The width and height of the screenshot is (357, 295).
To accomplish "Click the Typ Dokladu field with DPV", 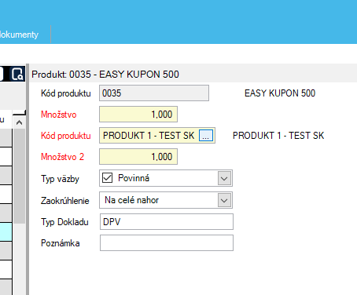I will (167, 222).
